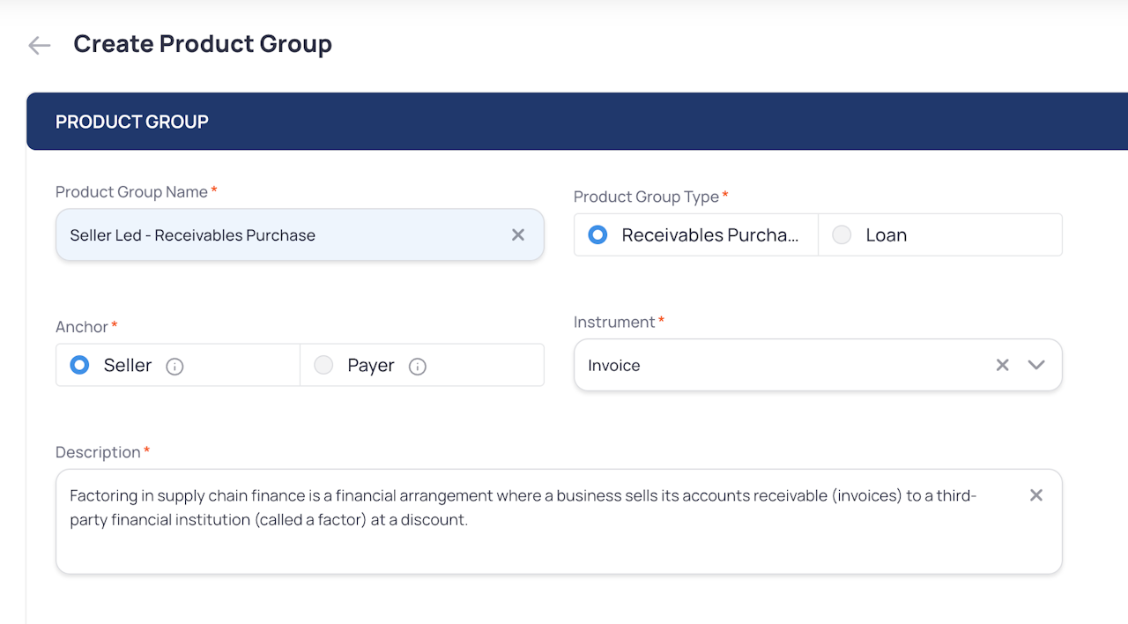
Task: Expand the Instrument dropdown chevron
Action: click(1036, 365)
